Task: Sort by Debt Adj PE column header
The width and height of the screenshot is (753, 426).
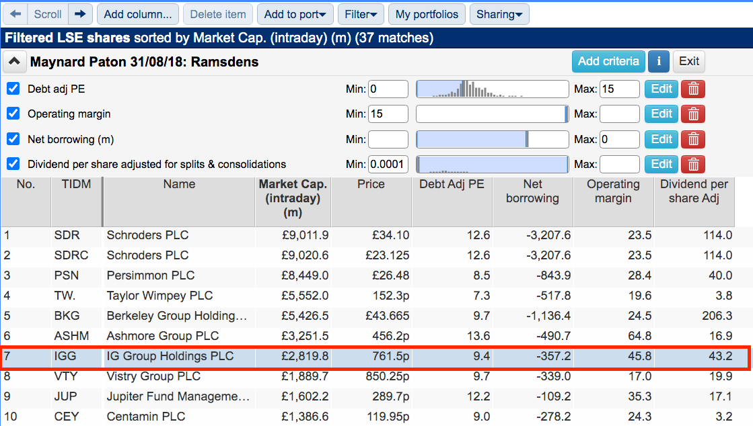Action: point(452,202)
